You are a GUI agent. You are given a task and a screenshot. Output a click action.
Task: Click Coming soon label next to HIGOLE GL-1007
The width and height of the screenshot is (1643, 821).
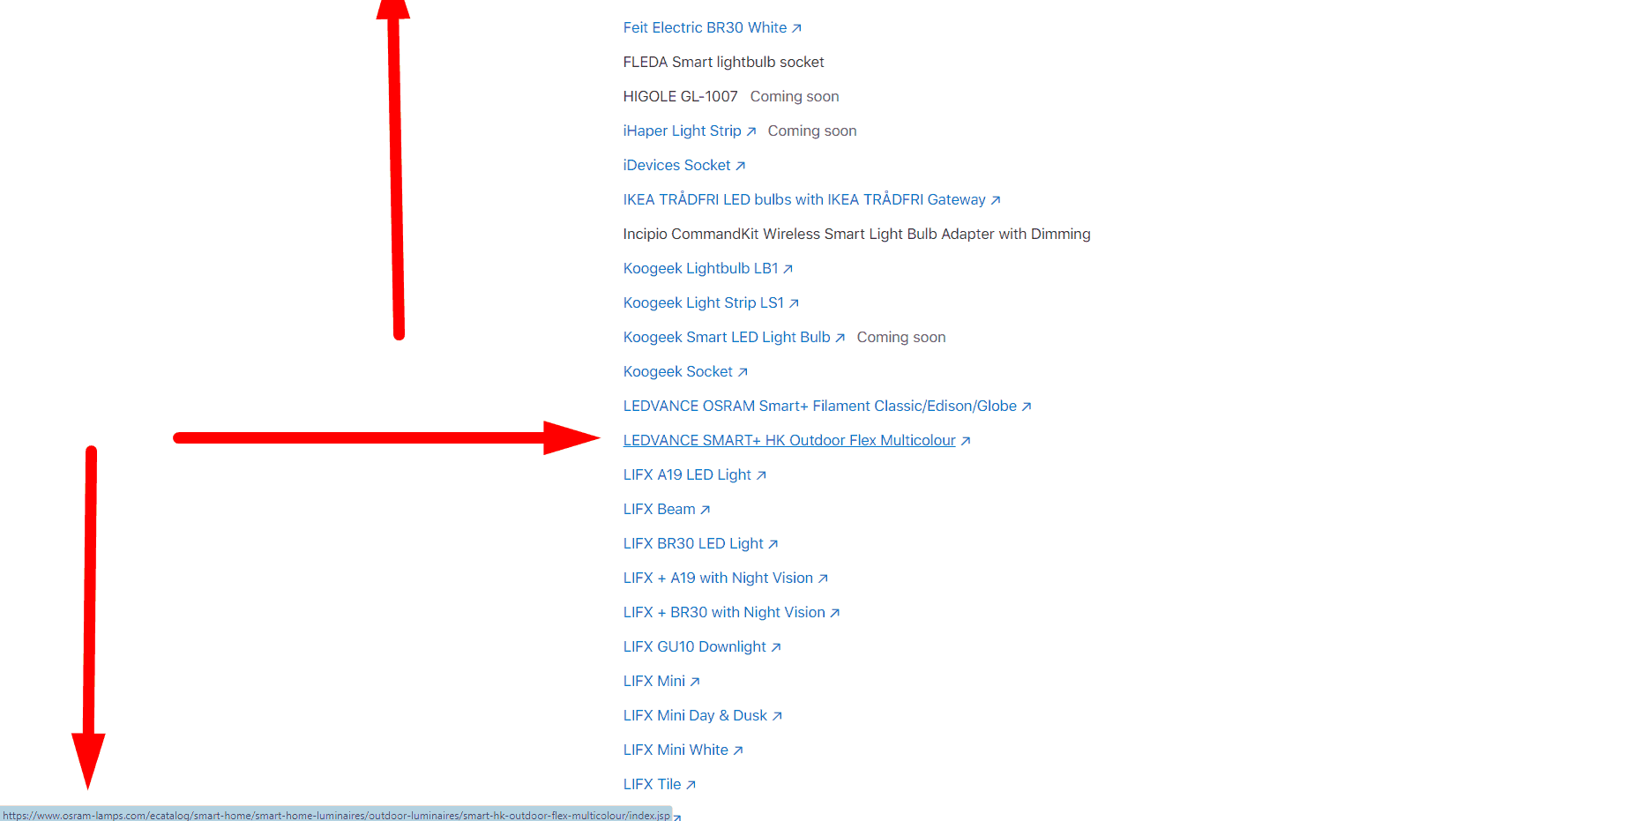[795, 96]
